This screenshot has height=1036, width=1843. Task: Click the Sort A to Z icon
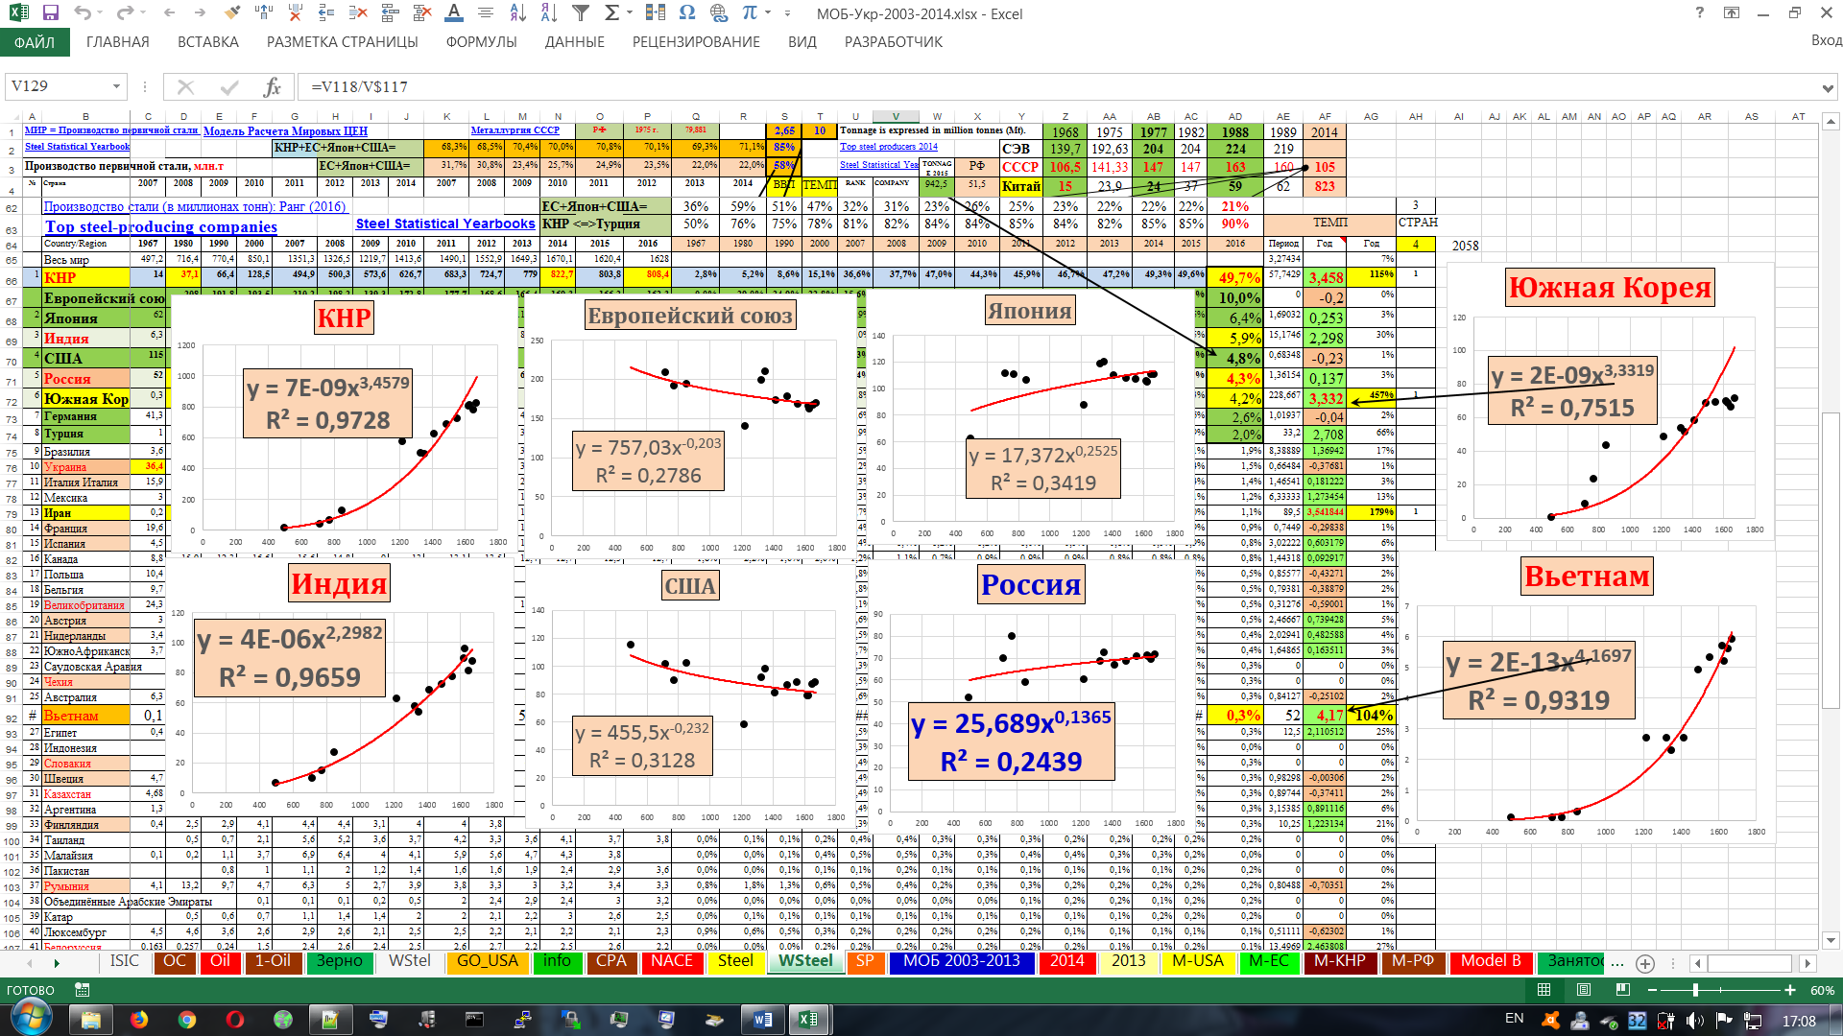517,13
